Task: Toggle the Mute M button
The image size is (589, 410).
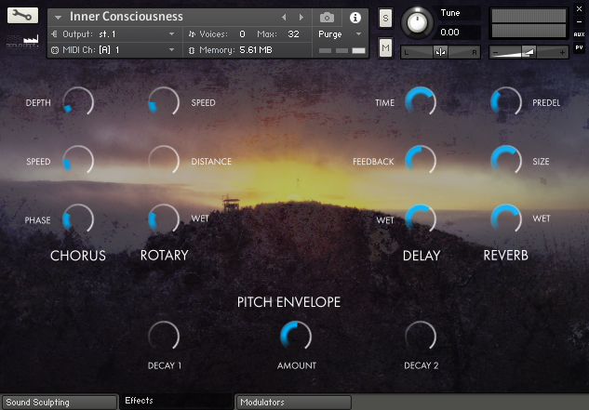Action: click(x=385, y=47)
